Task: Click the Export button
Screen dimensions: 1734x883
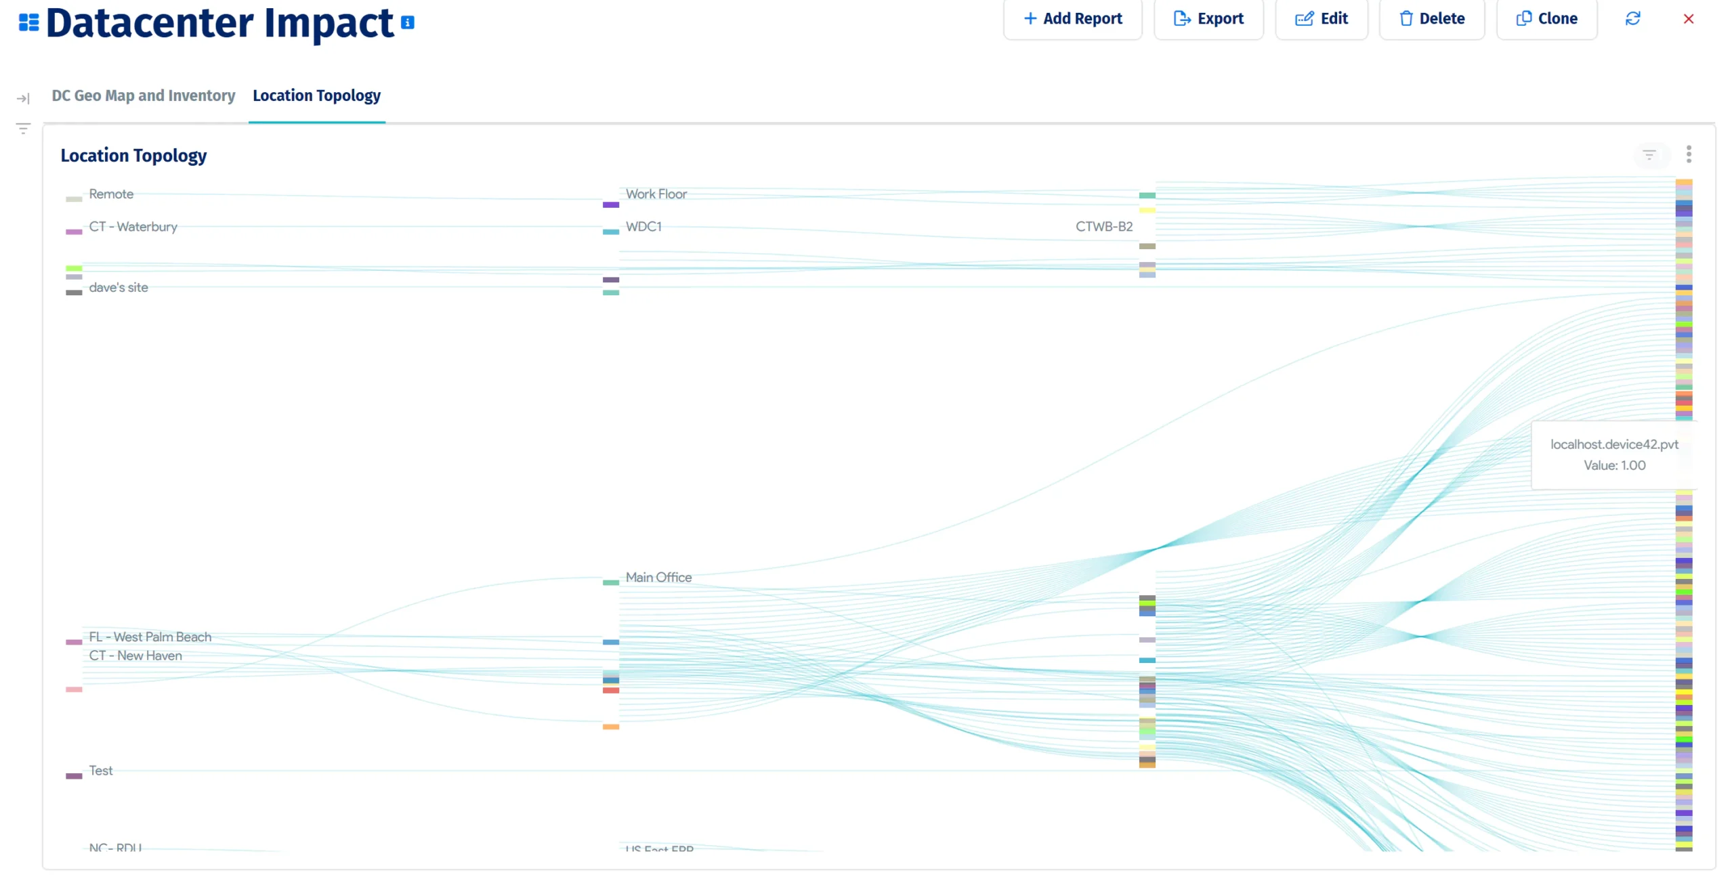Action: point(1208,18)
